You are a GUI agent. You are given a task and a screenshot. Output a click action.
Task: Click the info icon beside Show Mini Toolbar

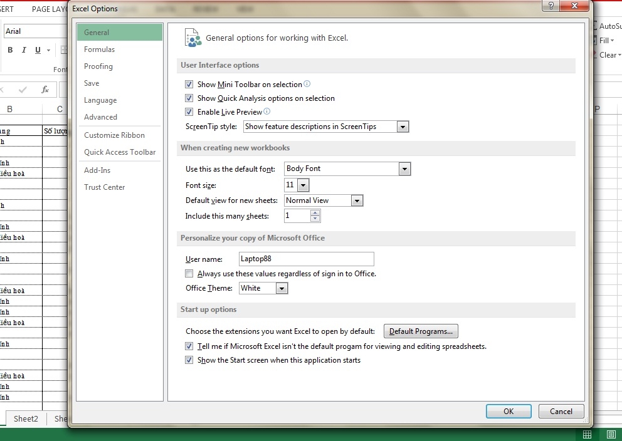click(x=307, y=83)
